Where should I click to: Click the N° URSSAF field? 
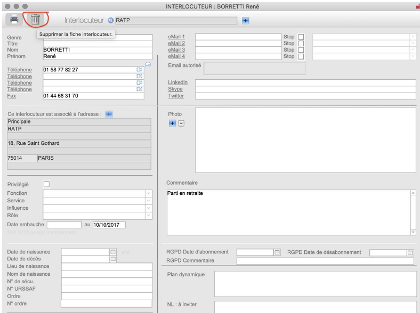pos(107,289)
